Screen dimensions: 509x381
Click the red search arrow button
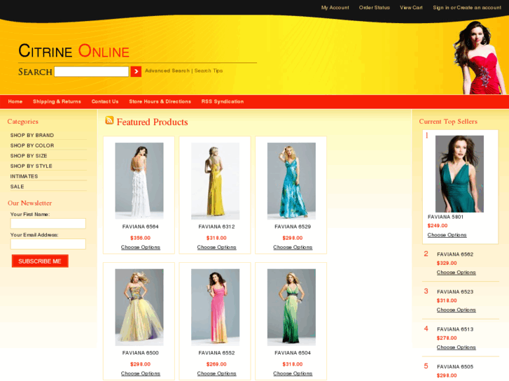point(136,71)
